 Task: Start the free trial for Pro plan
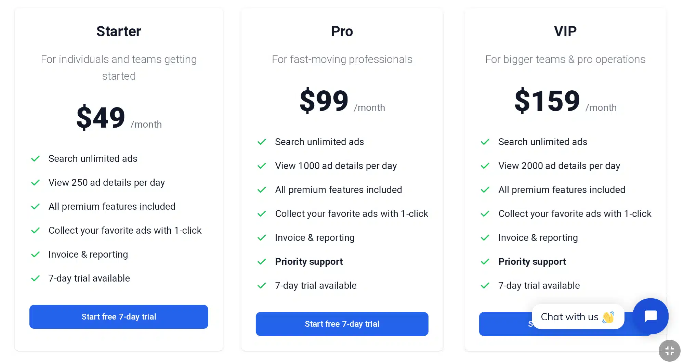pyautogui.click(x=342, y=324)
